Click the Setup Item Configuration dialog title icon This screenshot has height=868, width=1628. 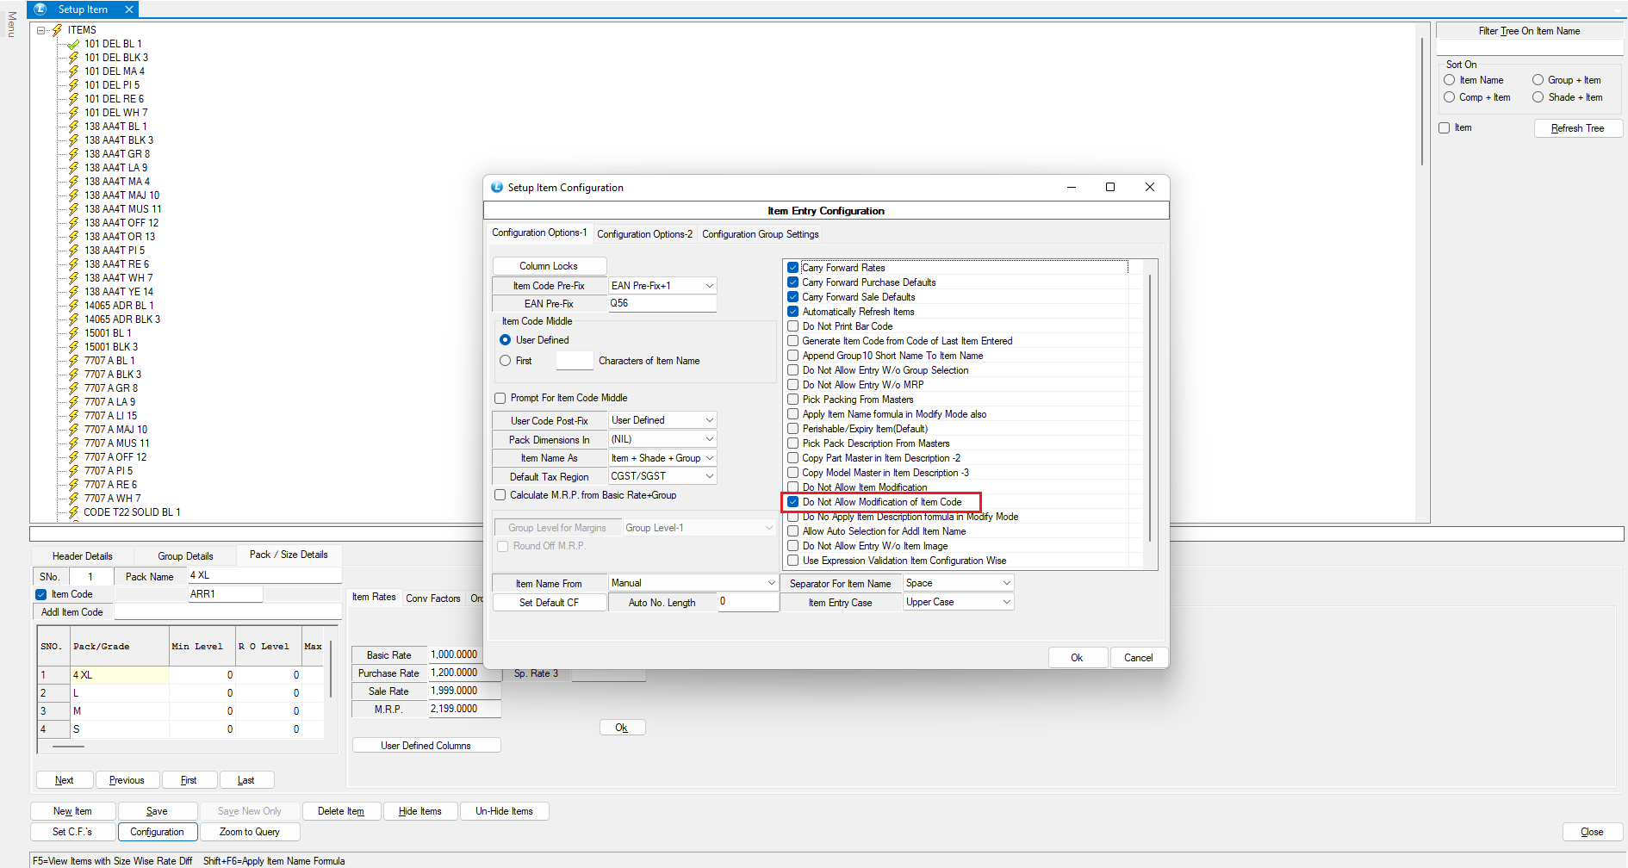click(x=497, y=188)
